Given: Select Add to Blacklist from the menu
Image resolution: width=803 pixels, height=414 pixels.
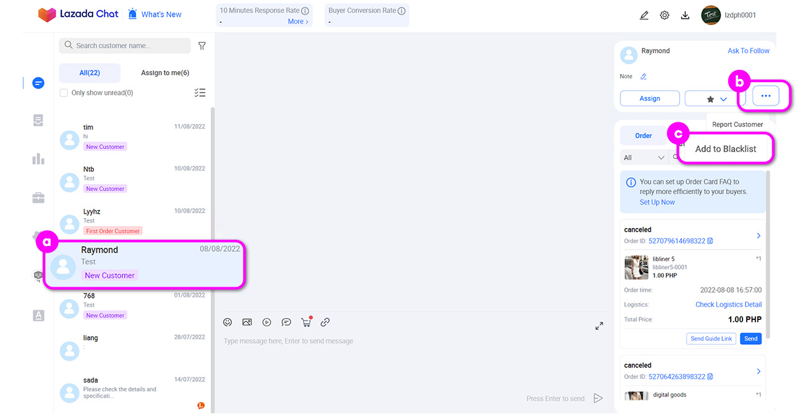Looking at the screenshot, I should pyautogui.click(x=726, y=148).
